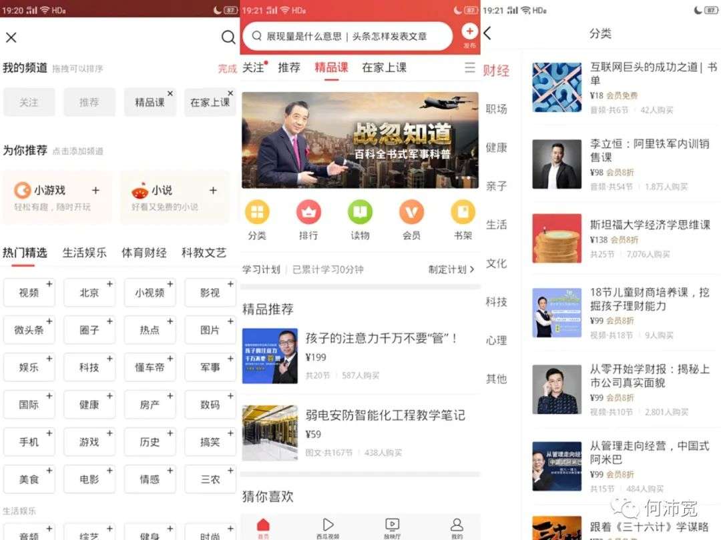721x540 pixels.
Task: Select 其他 category in sidebar
Action: [x=496, y=379]
